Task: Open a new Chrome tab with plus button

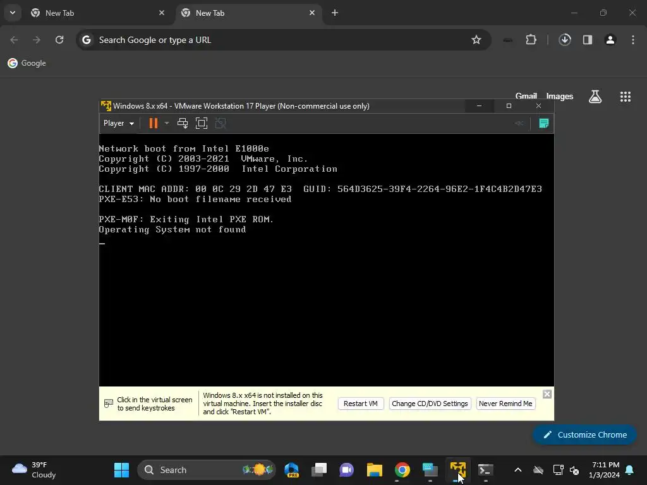Action: [x=335, y=13]
